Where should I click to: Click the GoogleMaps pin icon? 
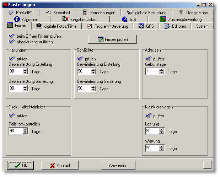click(x=181, y=12)
